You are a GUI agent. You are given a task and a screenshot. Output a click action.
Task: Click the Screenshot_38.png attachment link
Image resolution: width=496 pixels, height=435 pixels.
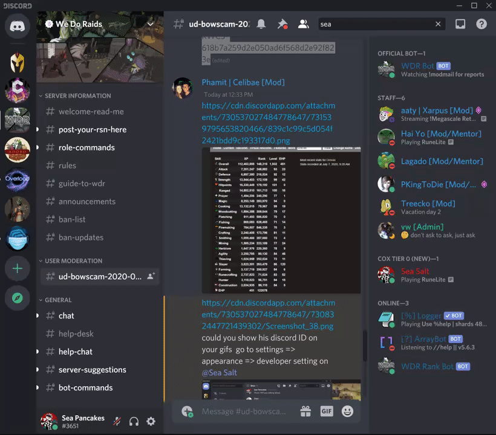click(268, 314)
